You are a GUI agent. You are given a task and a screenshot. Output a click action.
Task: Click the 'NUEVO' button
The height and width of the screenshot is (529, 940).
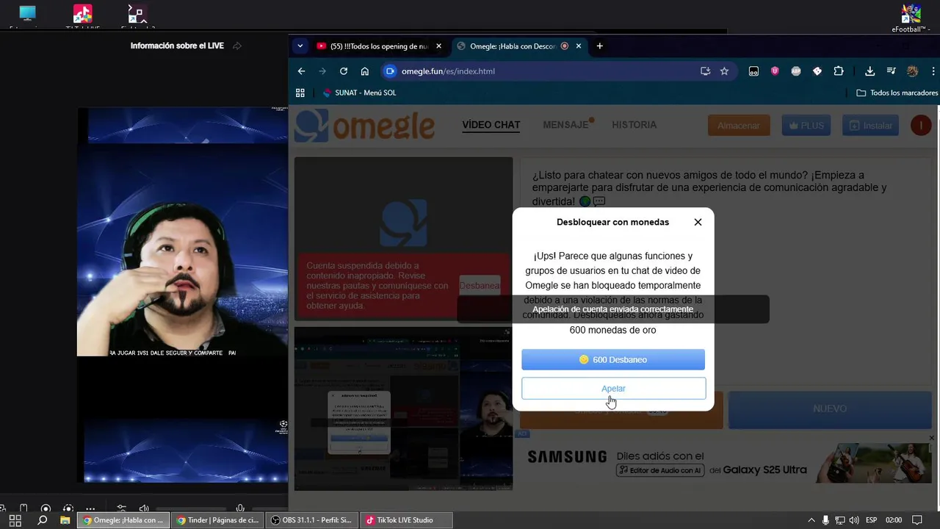830,409
